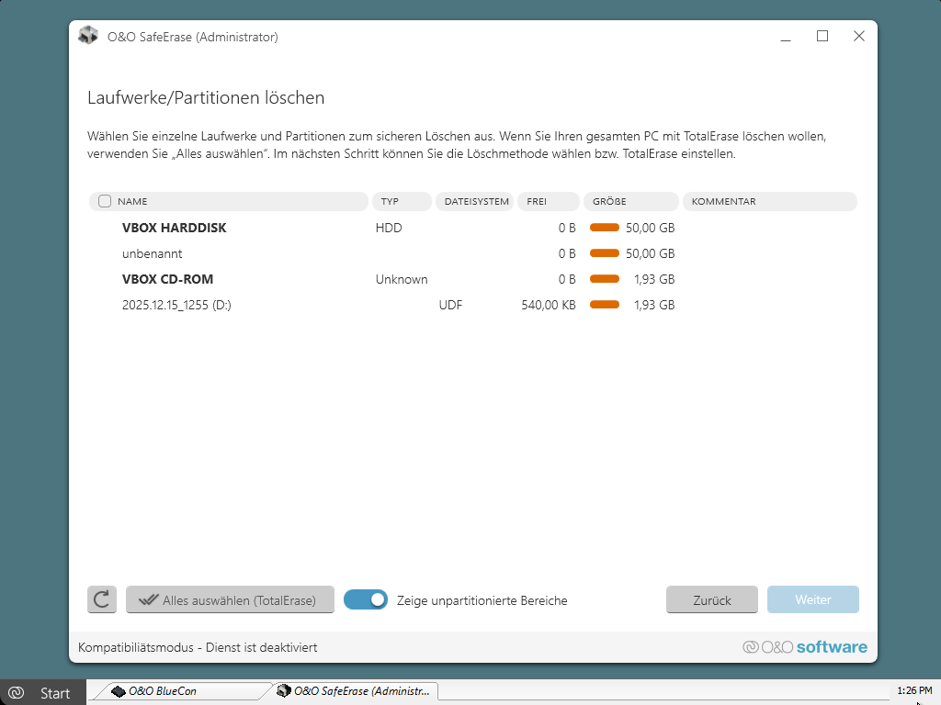Viewport: 941px width, 705px height.
Task: Click the refresh drive list icon
Action: tap(102, 600)
